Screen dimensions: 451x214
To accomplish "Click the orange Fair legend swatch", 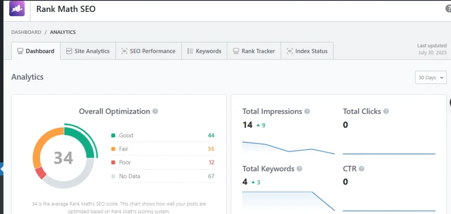I will 113,149.
